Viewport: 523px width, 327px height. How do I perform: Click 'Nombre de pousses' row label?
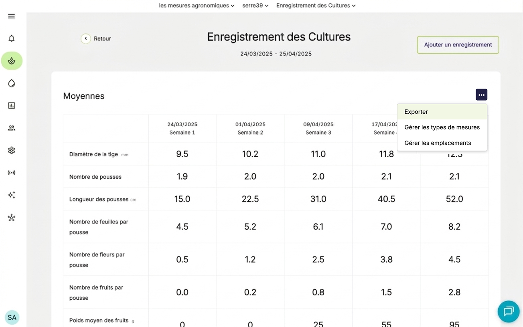(x=95, y=177)
